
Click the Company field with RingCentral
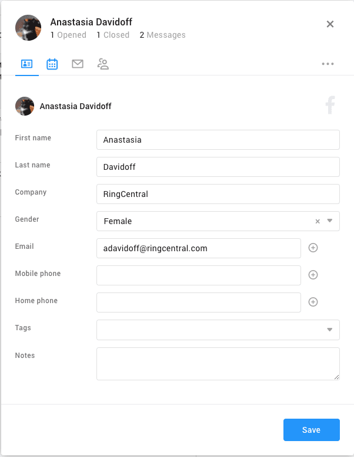(x=218, y=194)
